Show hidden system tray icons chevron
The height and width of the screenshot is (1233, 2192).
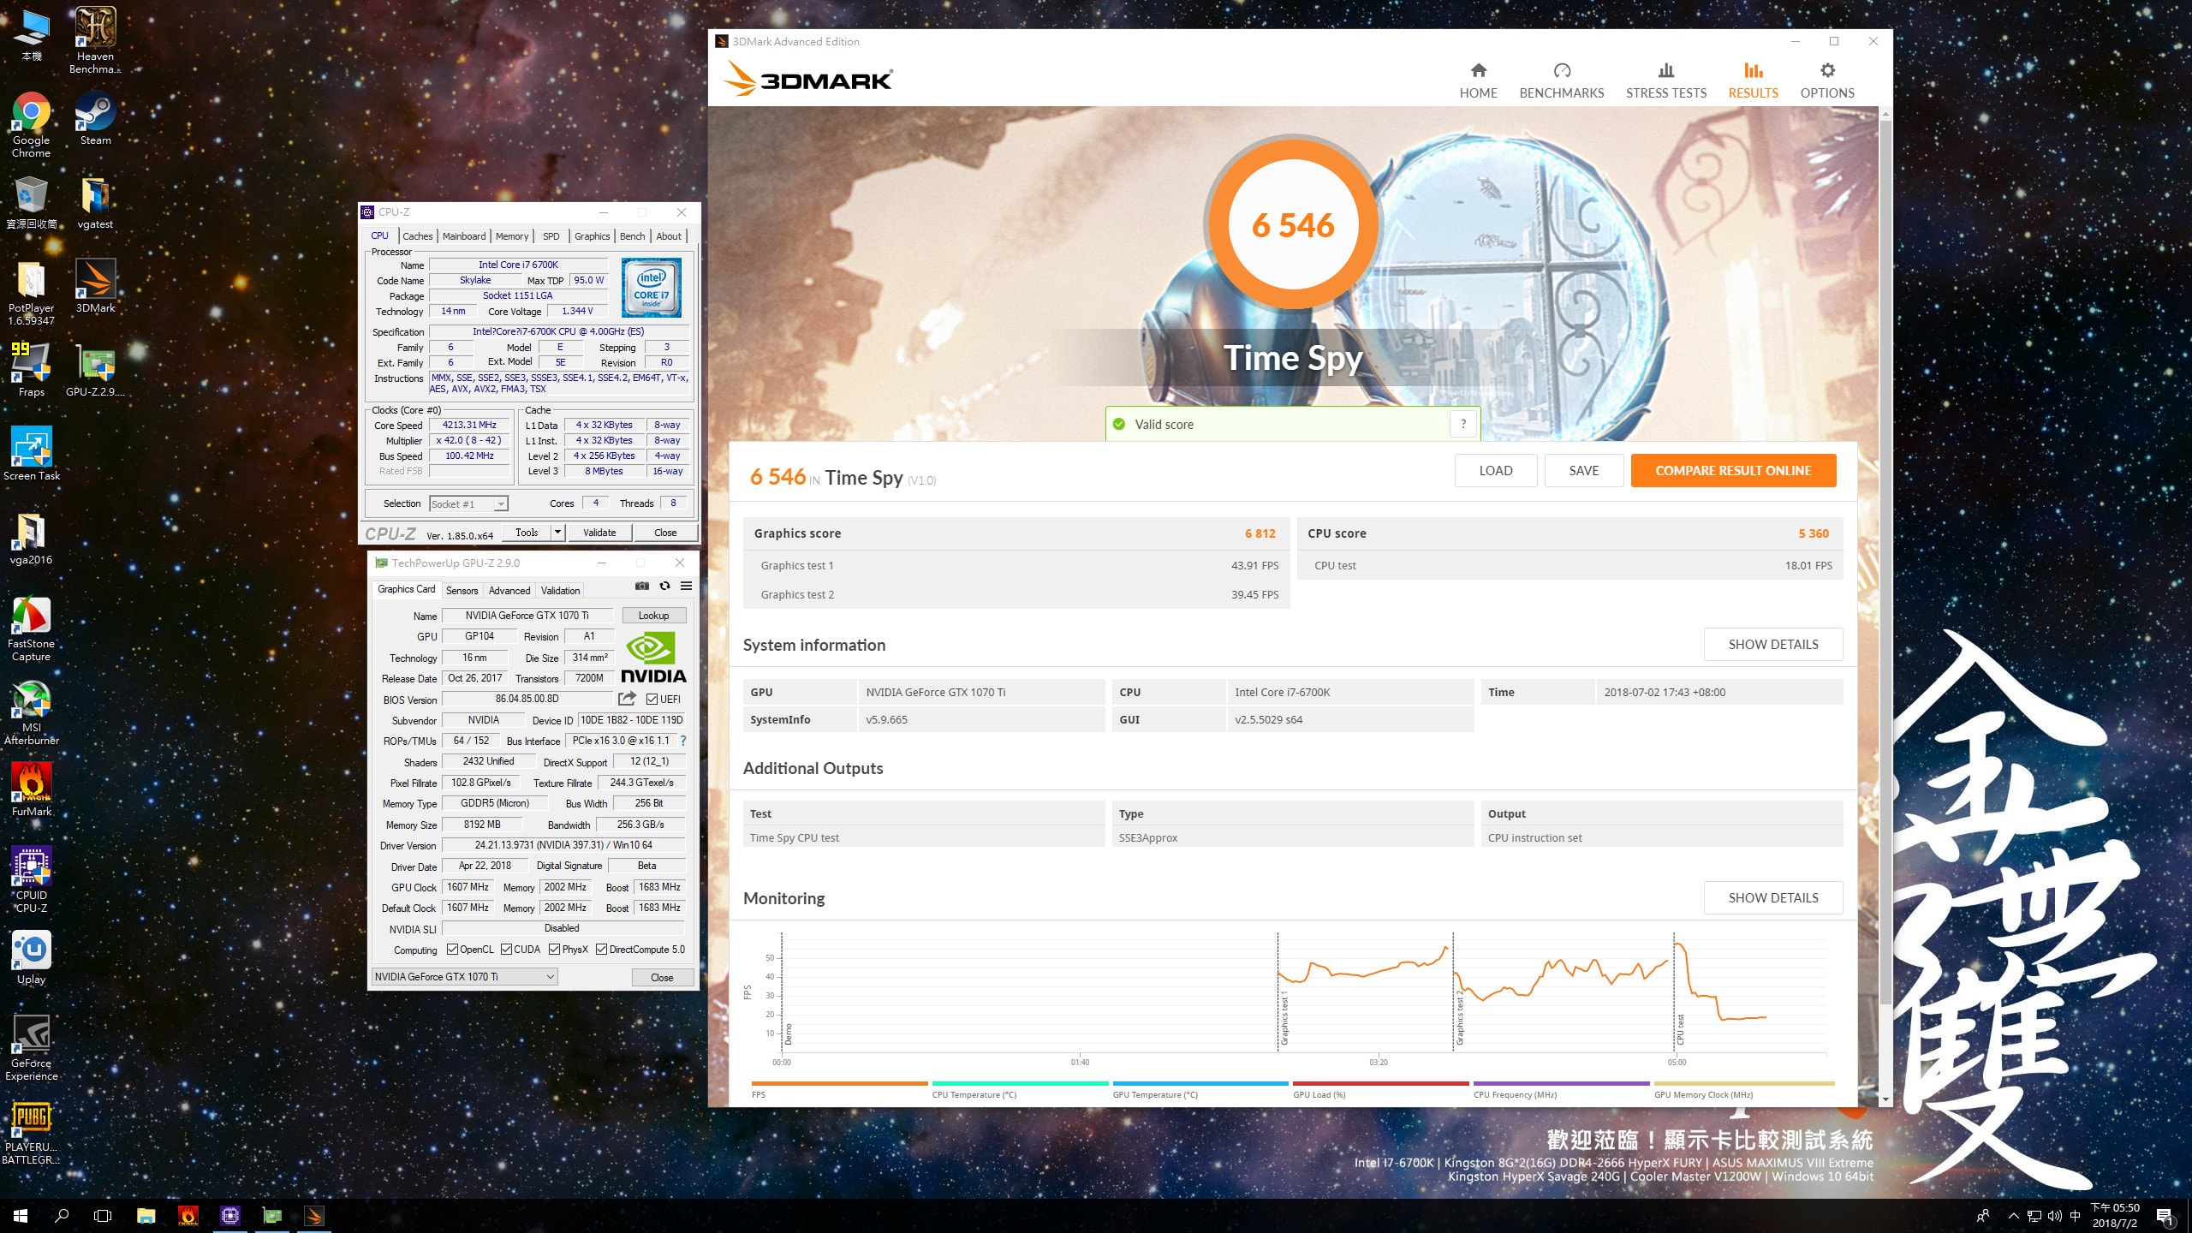[x=2013, y=1215]
